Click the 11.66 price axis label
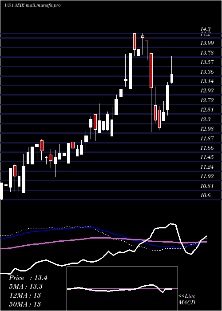Screen dimensions: 222x311 (207, 148)
